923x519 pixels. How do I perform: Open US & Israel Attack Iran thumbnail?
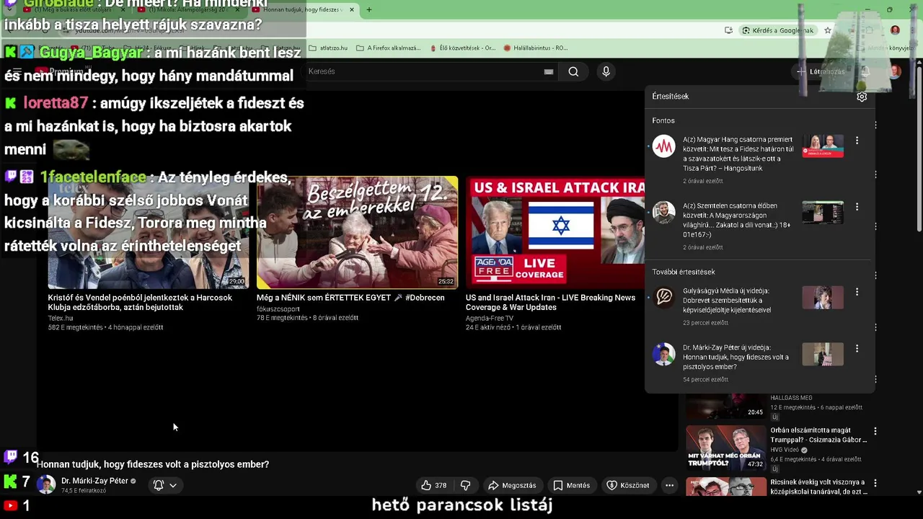pos(555,232)
